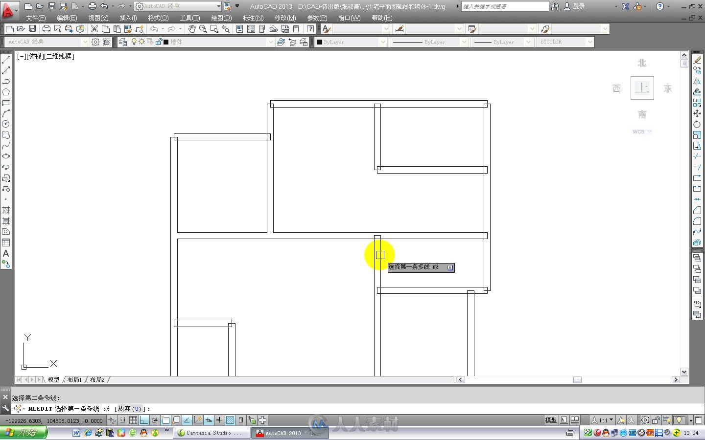Open the 标注(N) menu

tap(253, 18)
